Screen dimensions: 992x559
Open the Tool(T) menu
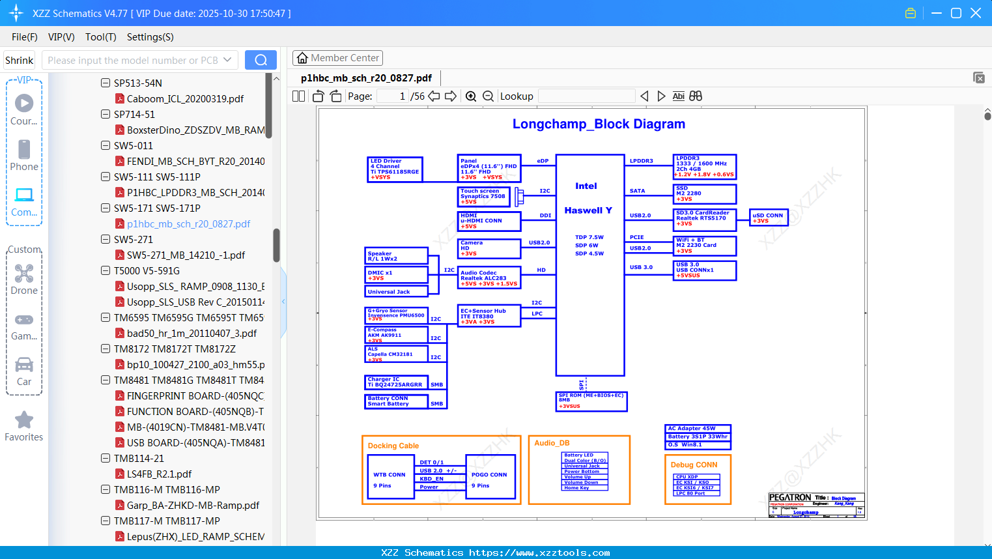(x=101, y=37)
